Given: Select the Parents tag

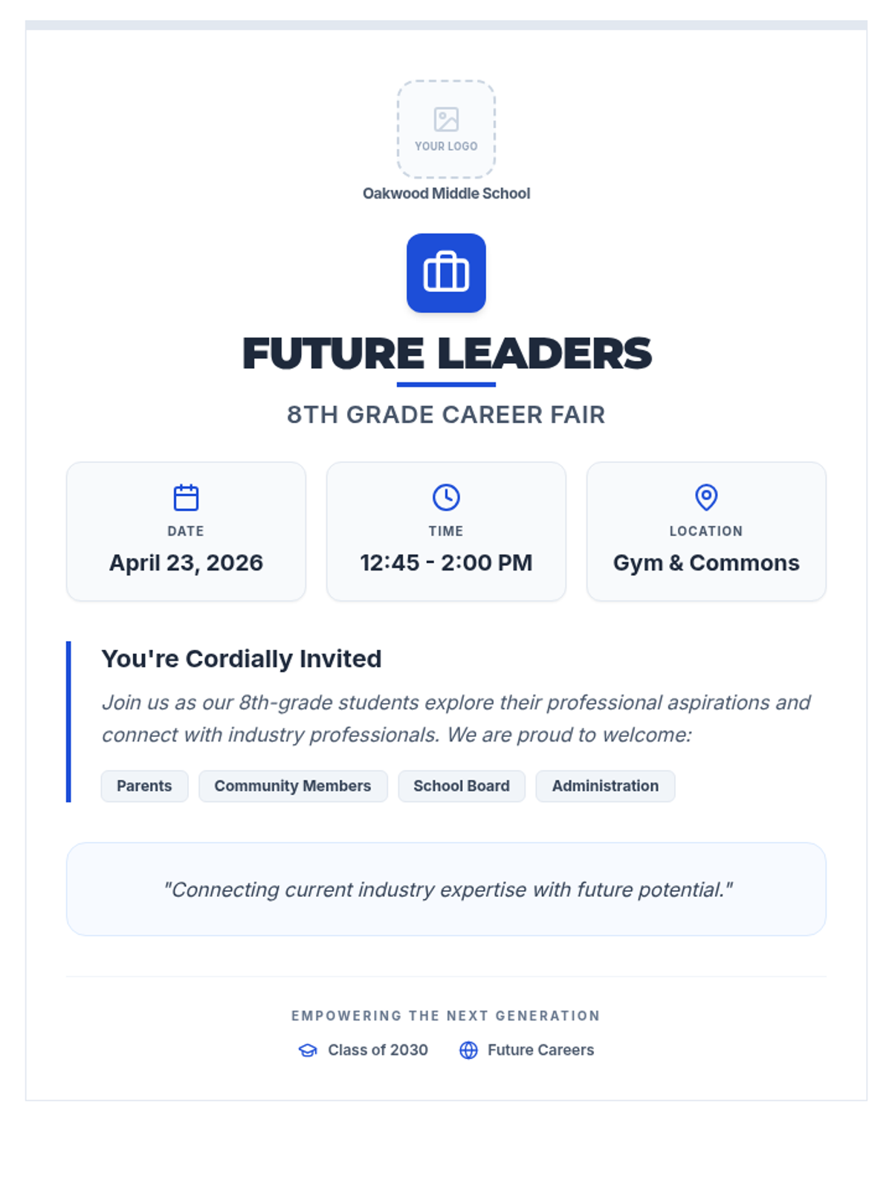Looking at the screenshot, I should tap(144, 786).
